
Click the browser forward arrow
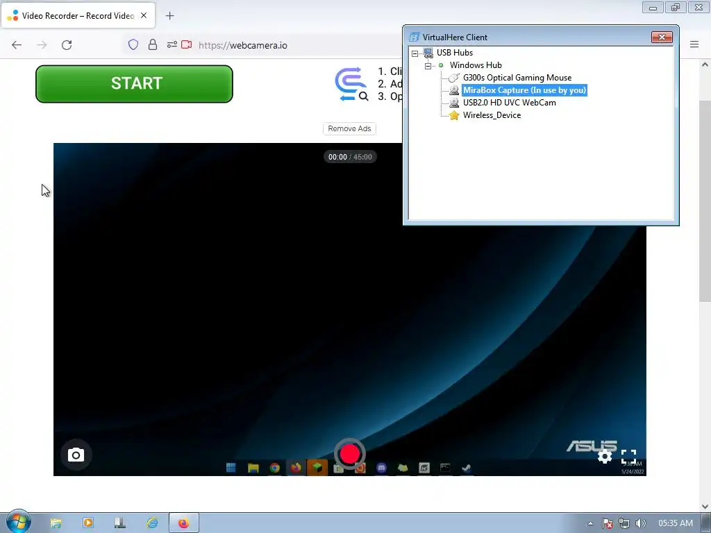(42, 45)
